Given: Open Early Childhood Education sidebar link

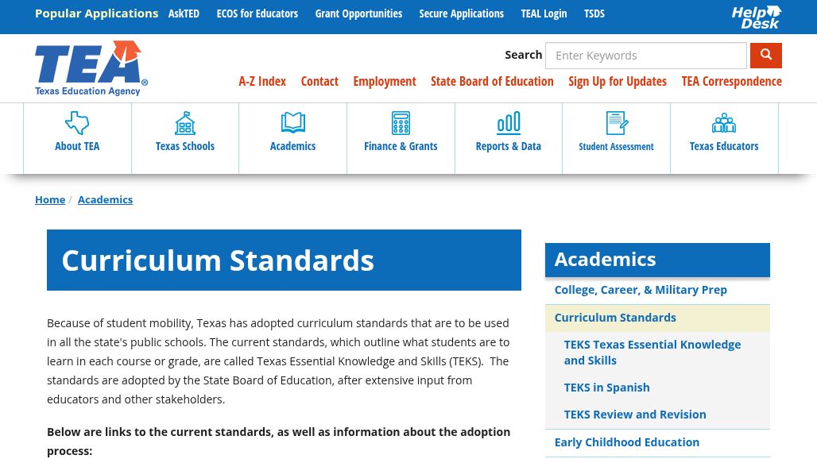Looking at the screenshot, I should pyautogui.click(x=626, y=442).
